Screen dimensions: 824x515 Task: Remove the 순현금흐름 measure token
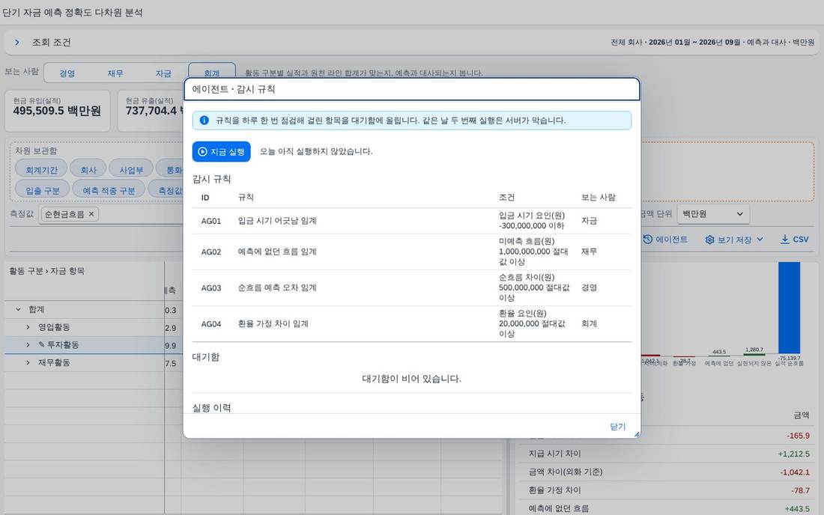point(91,213)
